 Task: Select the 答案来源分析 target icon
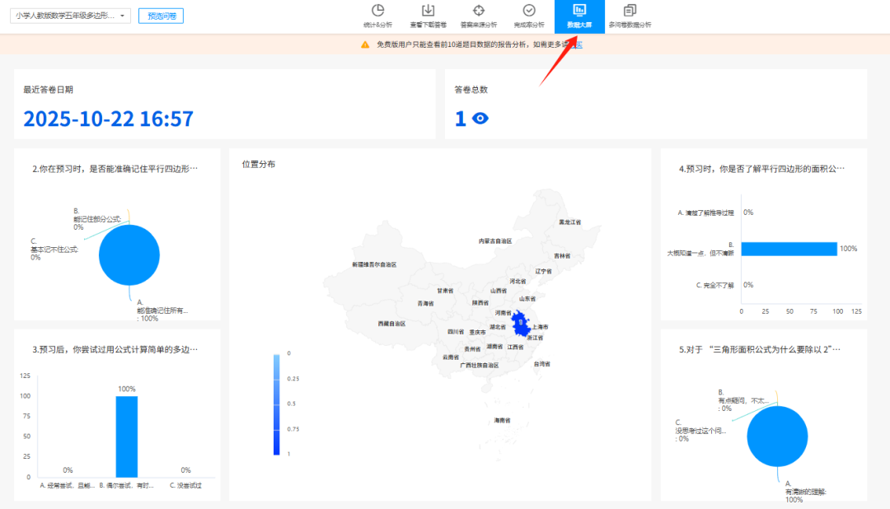pyautogui.click(x=478, y=11)
